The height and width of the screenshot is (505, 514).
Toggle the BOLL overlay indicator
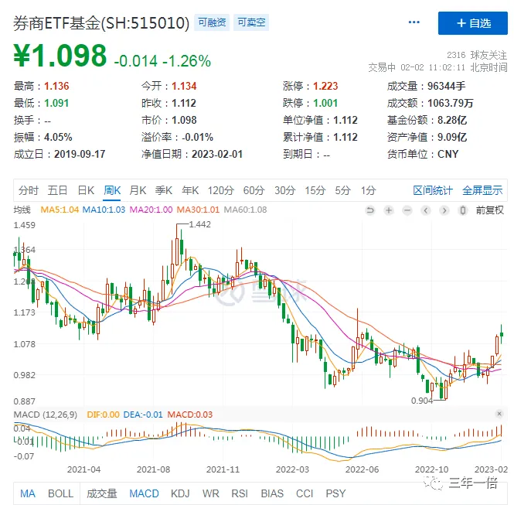click(60, 493)
